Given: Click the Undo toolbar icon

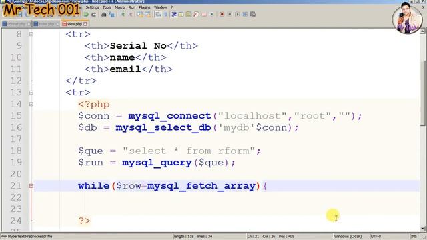Looking at the screenshot, I should tap(86, 15).
